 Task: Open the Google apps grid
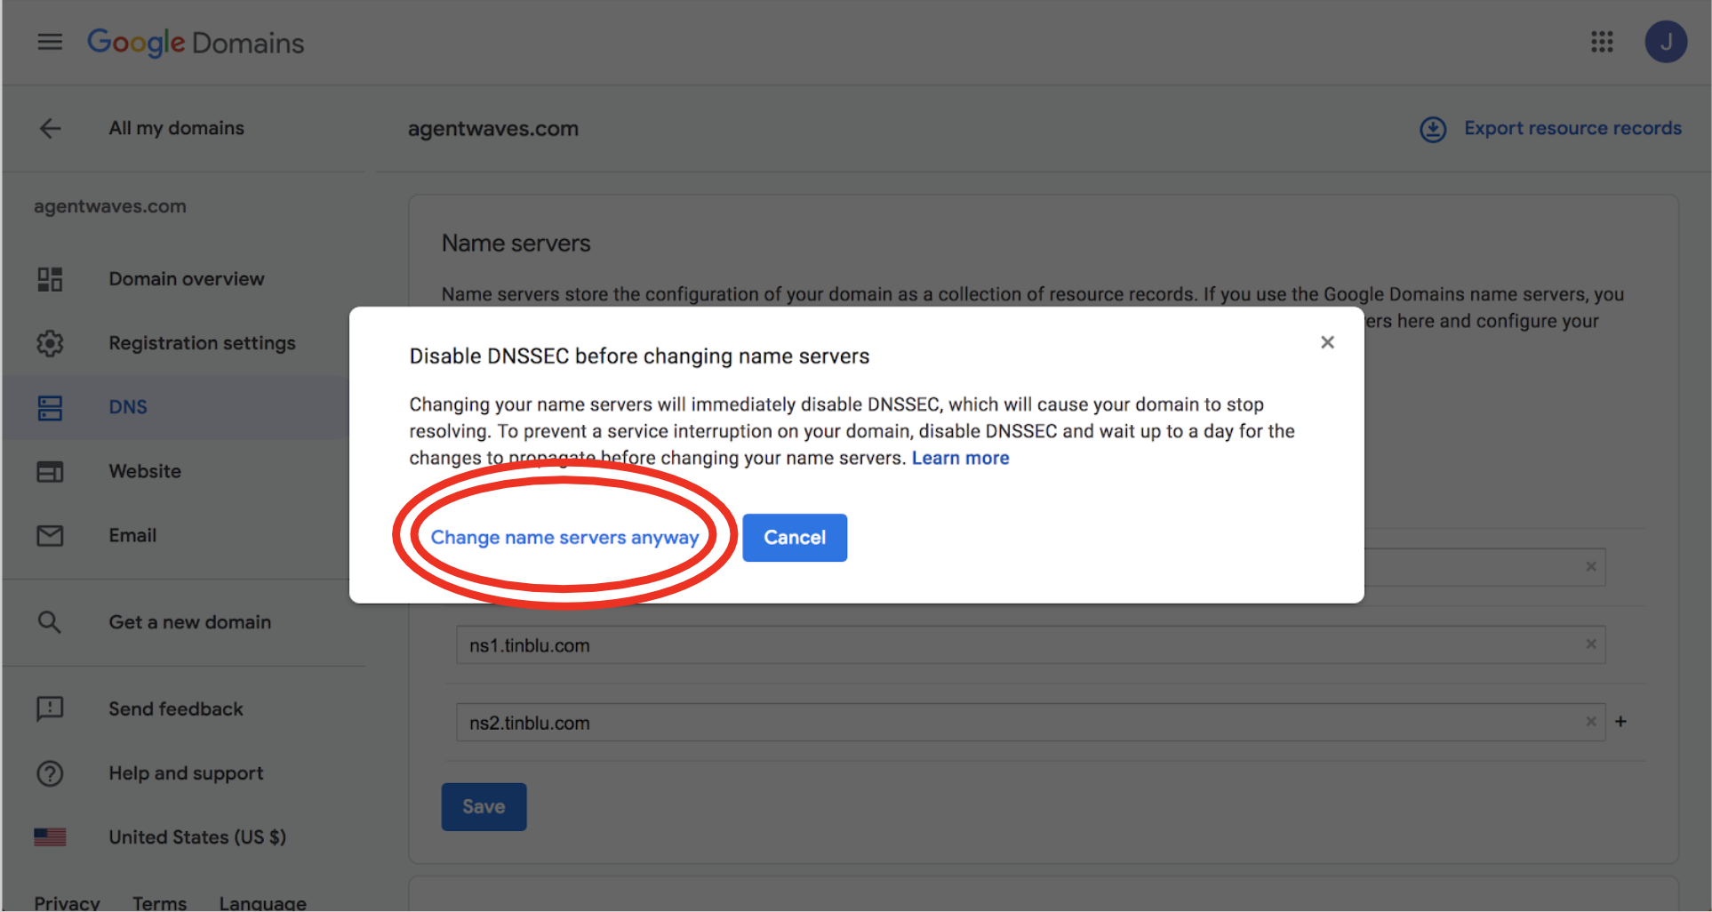tap(1602, 42)
